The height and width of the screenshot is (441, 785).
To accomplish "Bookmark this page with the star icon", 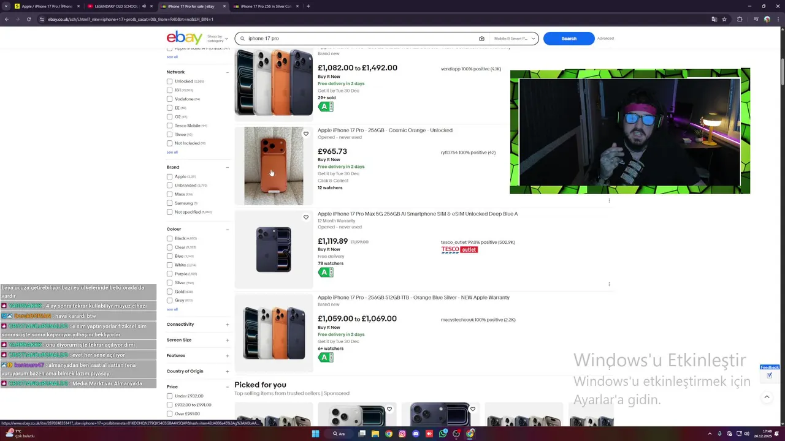I will tap(724, 19).
